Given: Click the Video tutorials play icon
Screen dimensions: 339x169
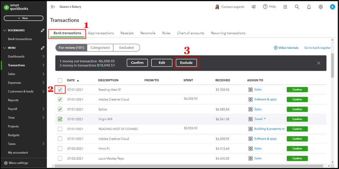Looking at the screenshot, I should 276,48.
